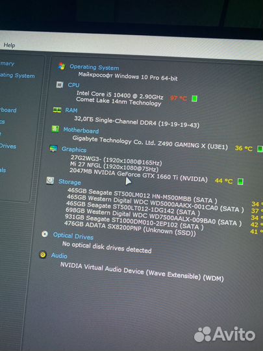Open the Operating System section heading

(x=94, y=67)
